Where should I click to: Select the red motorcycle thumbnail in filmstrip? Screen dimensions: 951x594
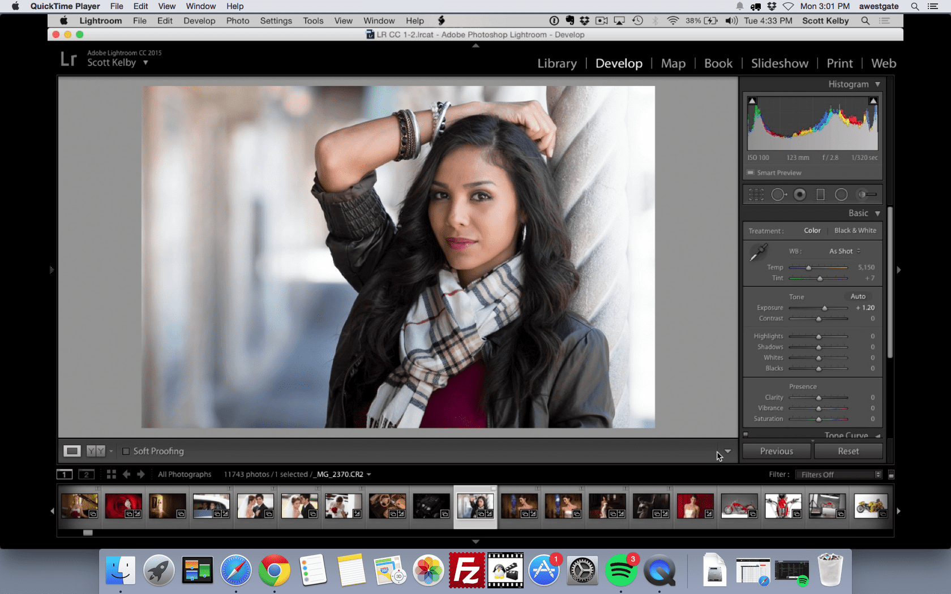click(x=739, y=505)
